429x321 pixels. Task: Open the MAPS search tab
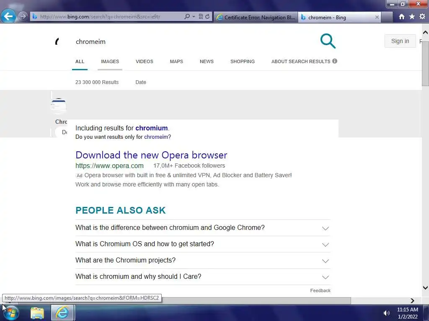click(176, 61)
